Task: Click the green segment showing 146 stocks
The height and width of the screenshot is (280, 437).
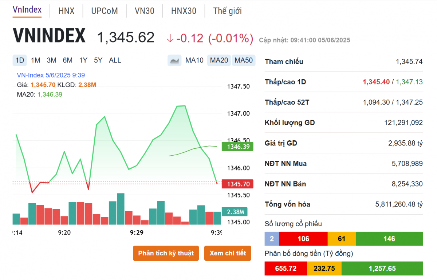Action: [389, 239]
